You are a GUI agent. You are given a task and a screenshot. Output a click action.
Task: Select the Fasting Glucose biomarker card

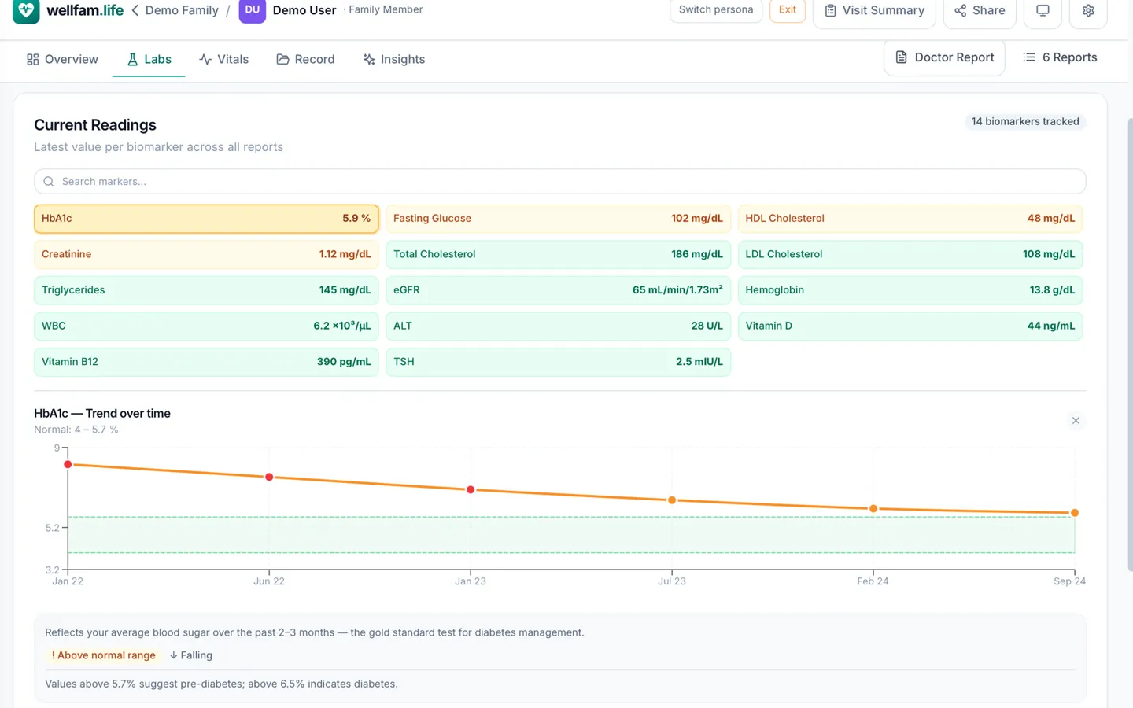click(x=558, y=219)
